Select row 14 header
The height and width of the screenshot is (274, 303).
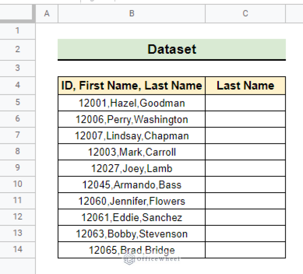tap(17, 249)
